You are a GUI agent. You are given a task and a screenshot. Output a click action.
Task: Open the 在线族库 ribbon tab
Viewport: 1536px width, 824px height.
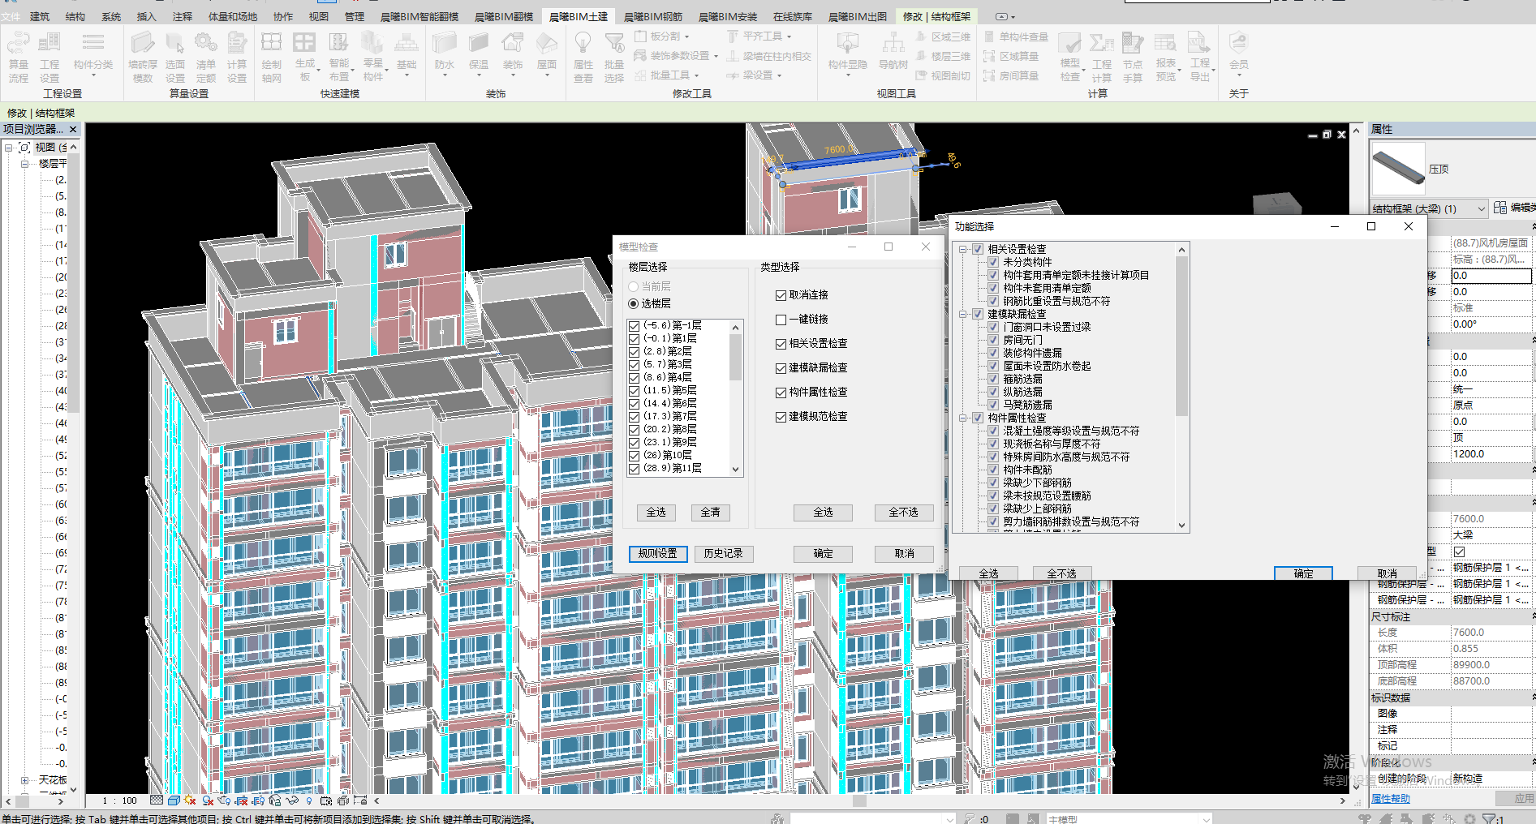[x=792, y=17]
